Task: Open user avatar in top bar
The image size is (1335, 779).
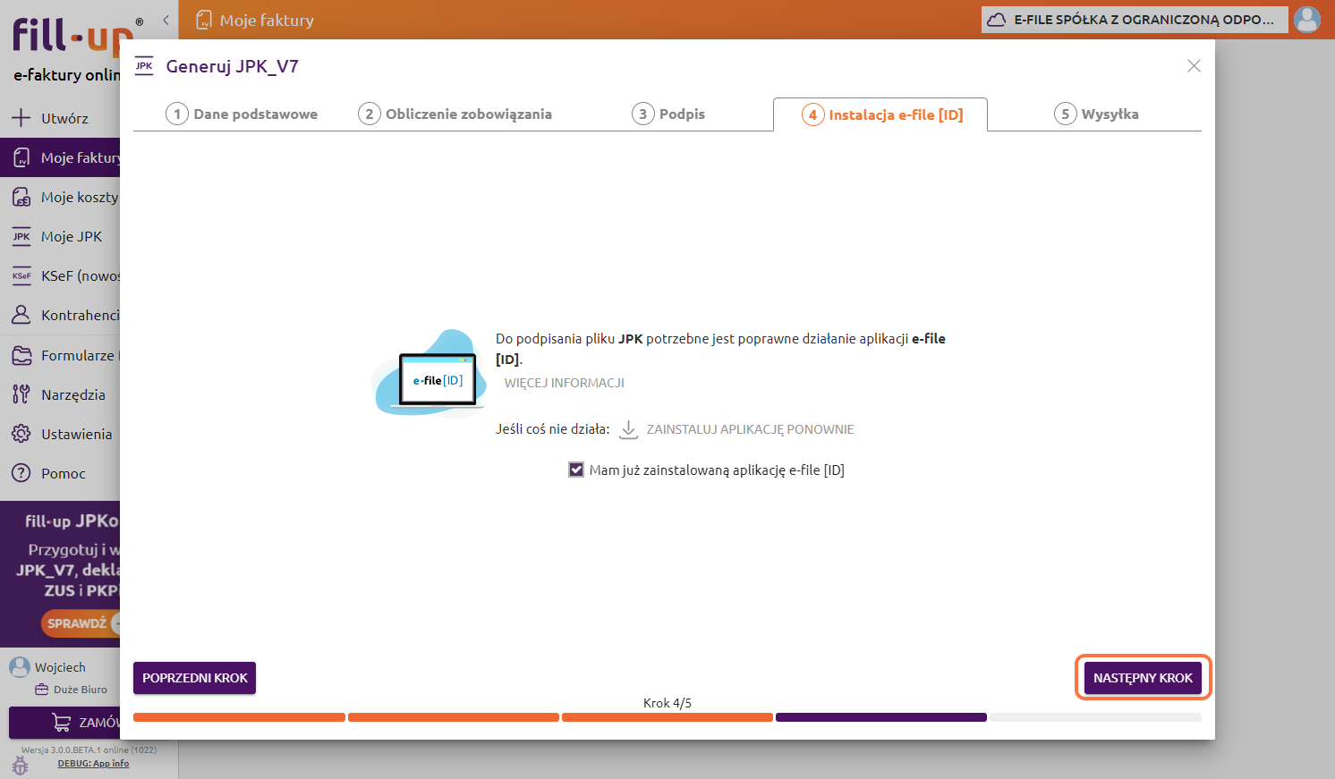Action: (1307, 19)
